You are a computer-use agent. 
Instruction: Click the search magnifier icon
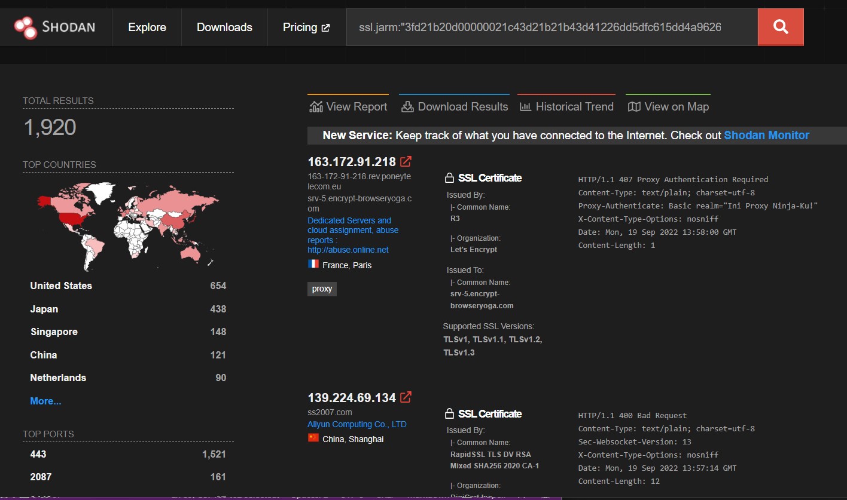[780, 27]
